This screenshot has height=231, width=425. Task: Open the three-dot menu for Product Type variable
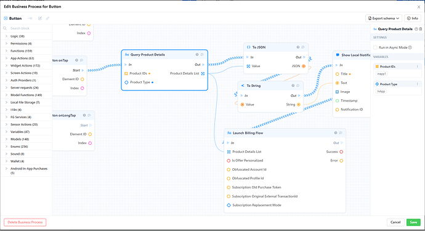click(x=418, y=84)
